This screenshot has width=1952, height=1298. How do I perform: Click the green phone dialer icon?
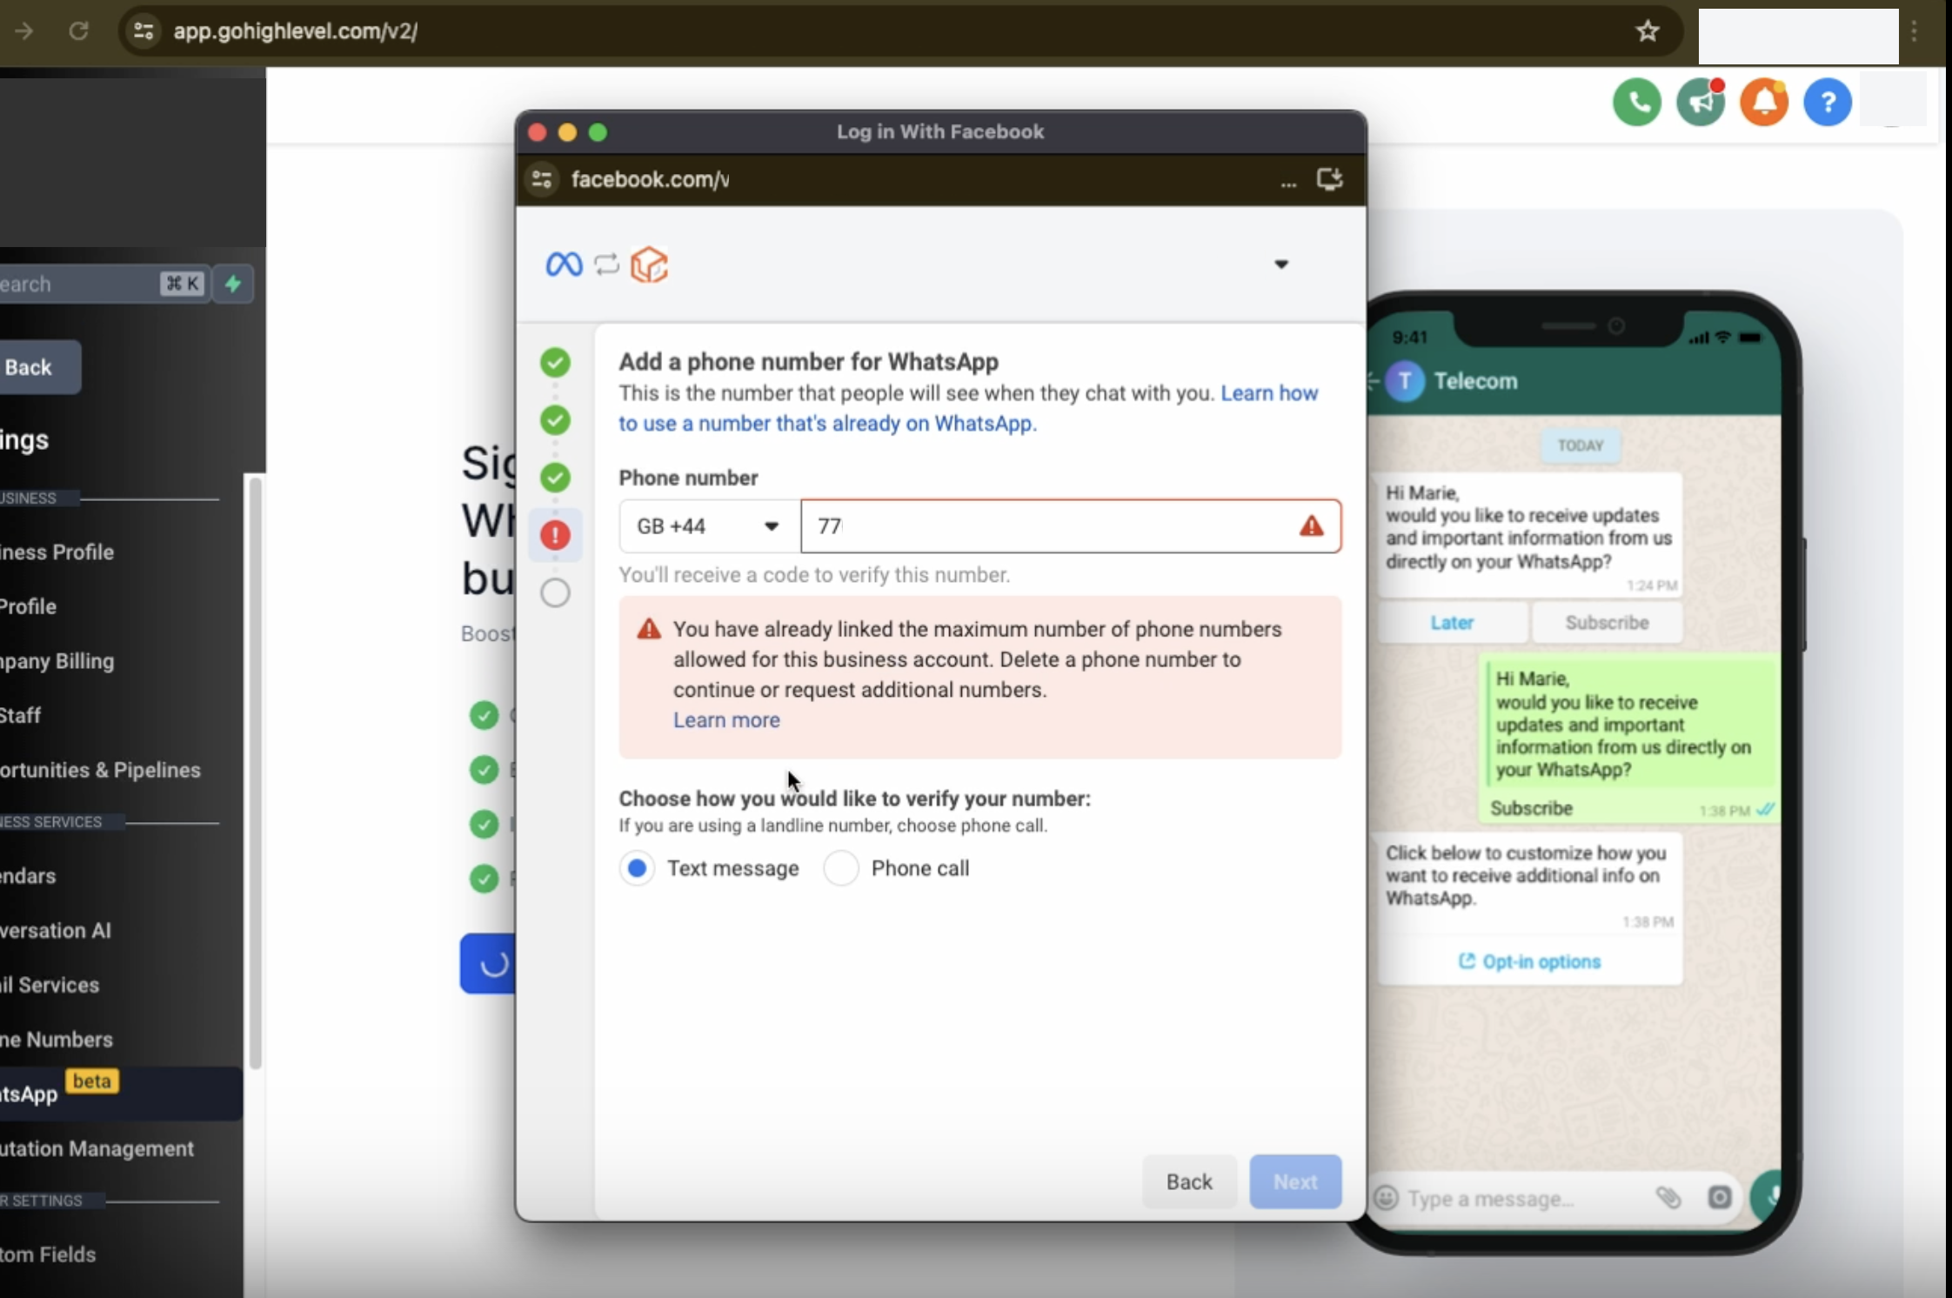[1636, 103]
